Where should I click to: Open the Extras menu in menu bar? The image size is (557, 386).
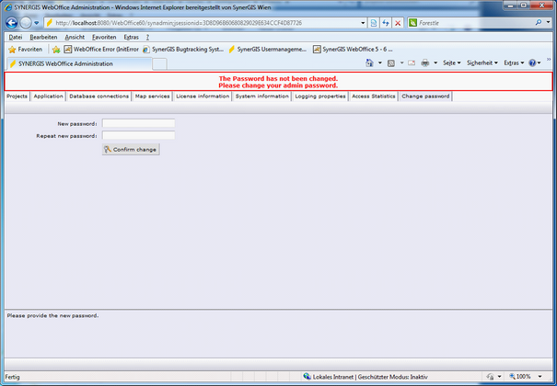131,37
